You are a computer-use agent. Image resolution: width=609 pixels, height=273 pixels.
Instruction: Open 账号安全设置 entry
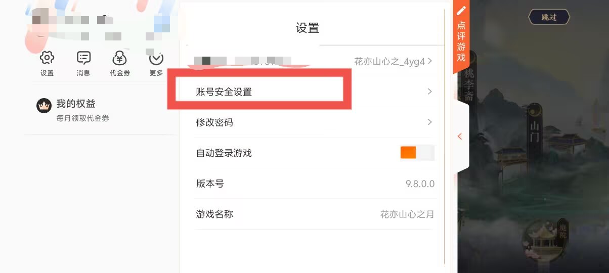(314, 92)
